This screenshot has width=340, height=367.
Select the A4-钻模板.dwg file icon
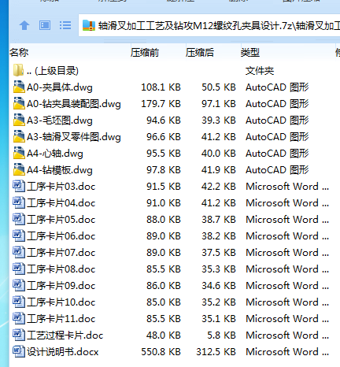(19, 169)
